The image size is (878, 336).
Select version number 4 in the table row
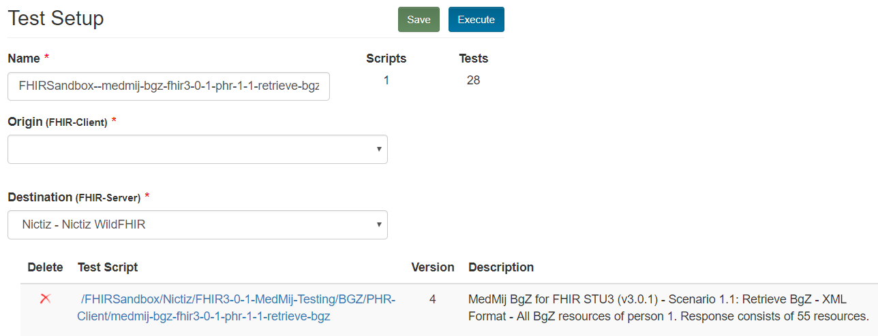(x=432, y=299)
